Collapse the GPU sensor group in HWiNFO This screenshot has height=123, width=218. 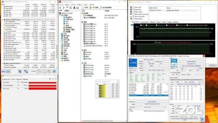tap(2, 20)
